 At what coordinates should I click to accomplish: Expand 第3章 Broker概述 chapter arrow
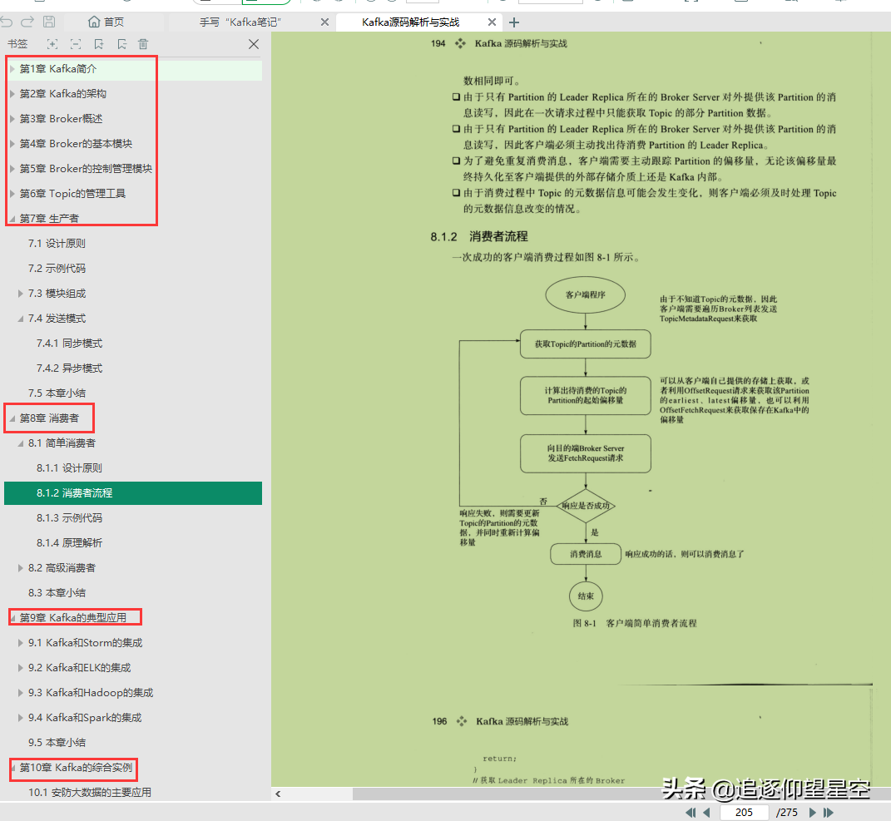point(12,119)
